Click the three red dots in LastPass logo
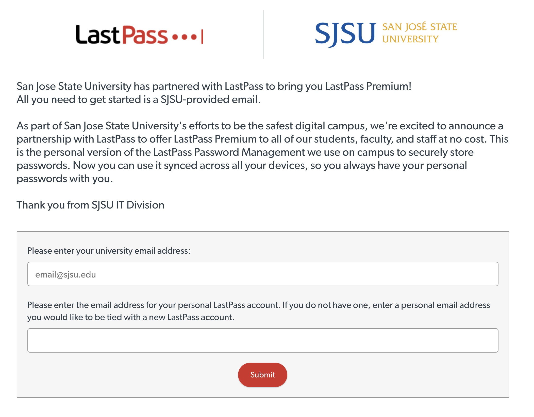Image resolution: width=534 pixels, height=417 pixels. click(184, 37)
